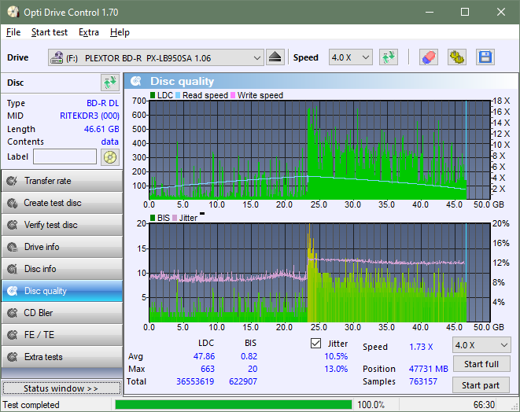Open the toolbar Speed 4.0 X dropdown
Screen dimensions: 520x412
(351, 57)
